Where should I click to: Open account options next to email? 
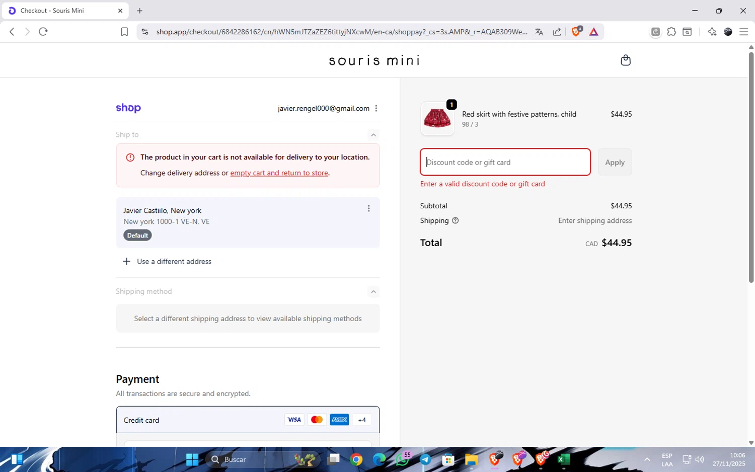pyautogui.click(x=376, y=108)
